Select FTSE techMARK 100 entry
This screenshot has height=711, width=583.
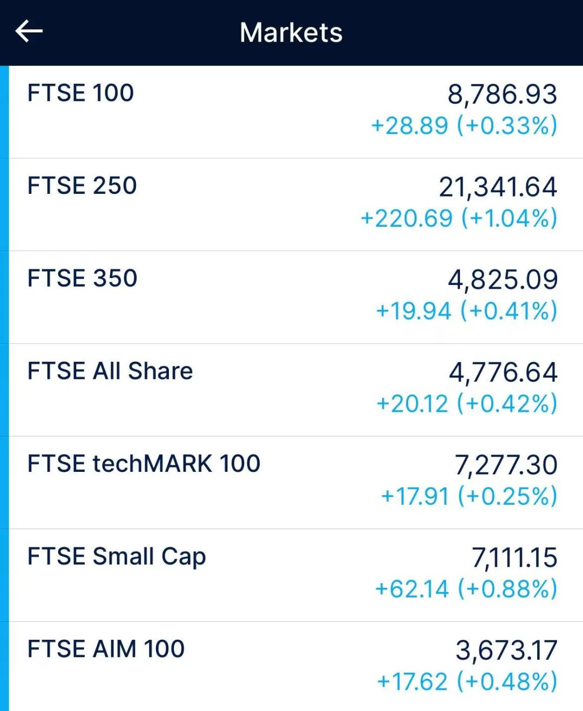point(296,483)
